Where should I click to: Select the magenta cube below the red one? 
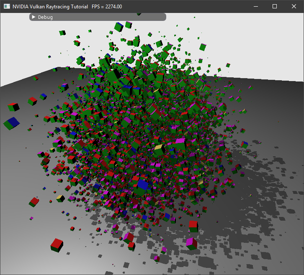point(191,243)
